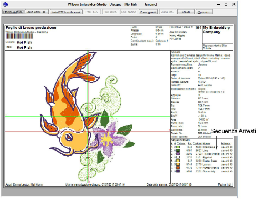Click the Tempo cucitura value
The height and width of the screenshot is (200, 265).
[x=202, y=82]
